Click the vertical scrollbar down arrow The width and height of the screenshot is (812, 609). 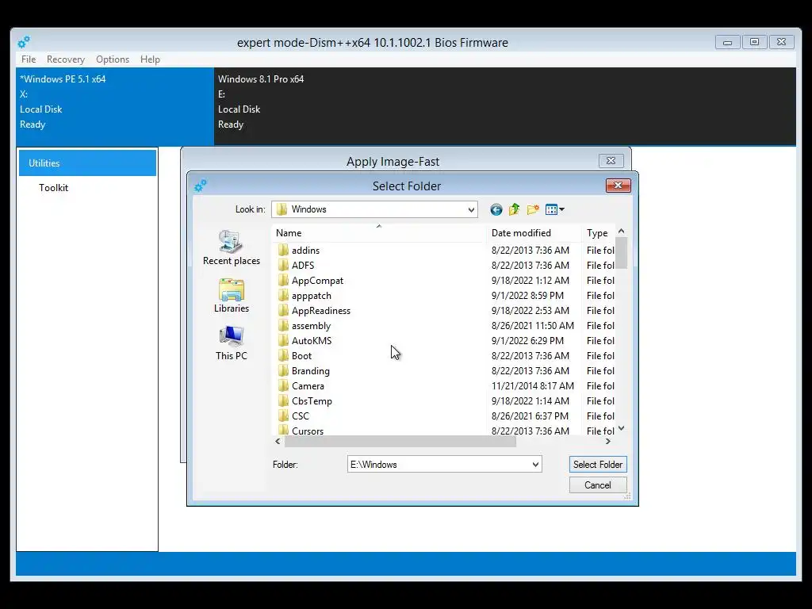click(x=622, y=428)
